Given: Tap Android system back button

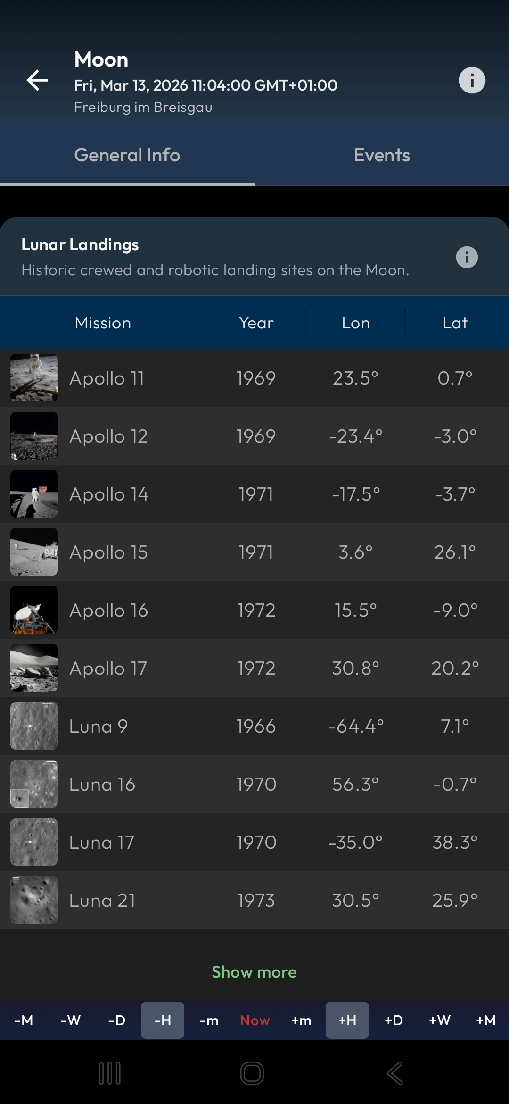Looking at the screenshot, I should (x=395, y=1073).
